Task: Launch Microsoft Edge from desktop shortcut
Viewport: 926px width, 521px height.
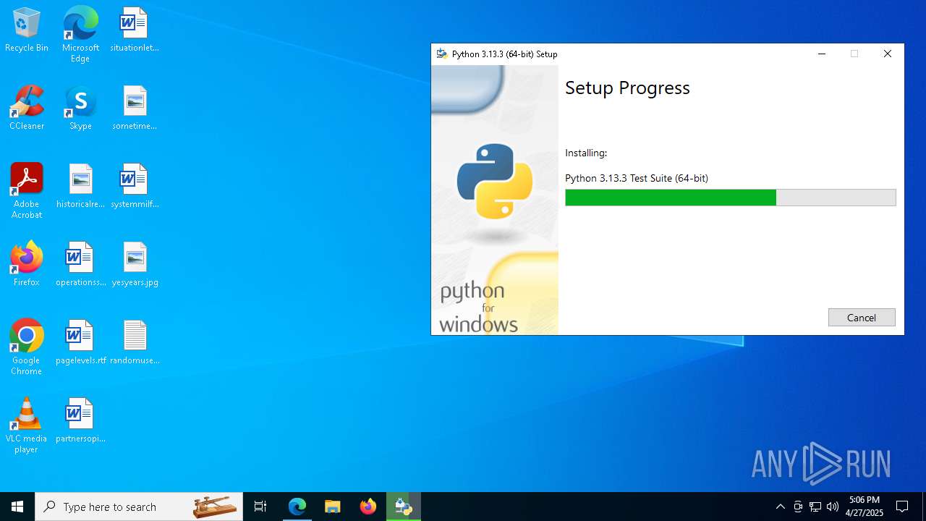Action: (x=80, y=34)
